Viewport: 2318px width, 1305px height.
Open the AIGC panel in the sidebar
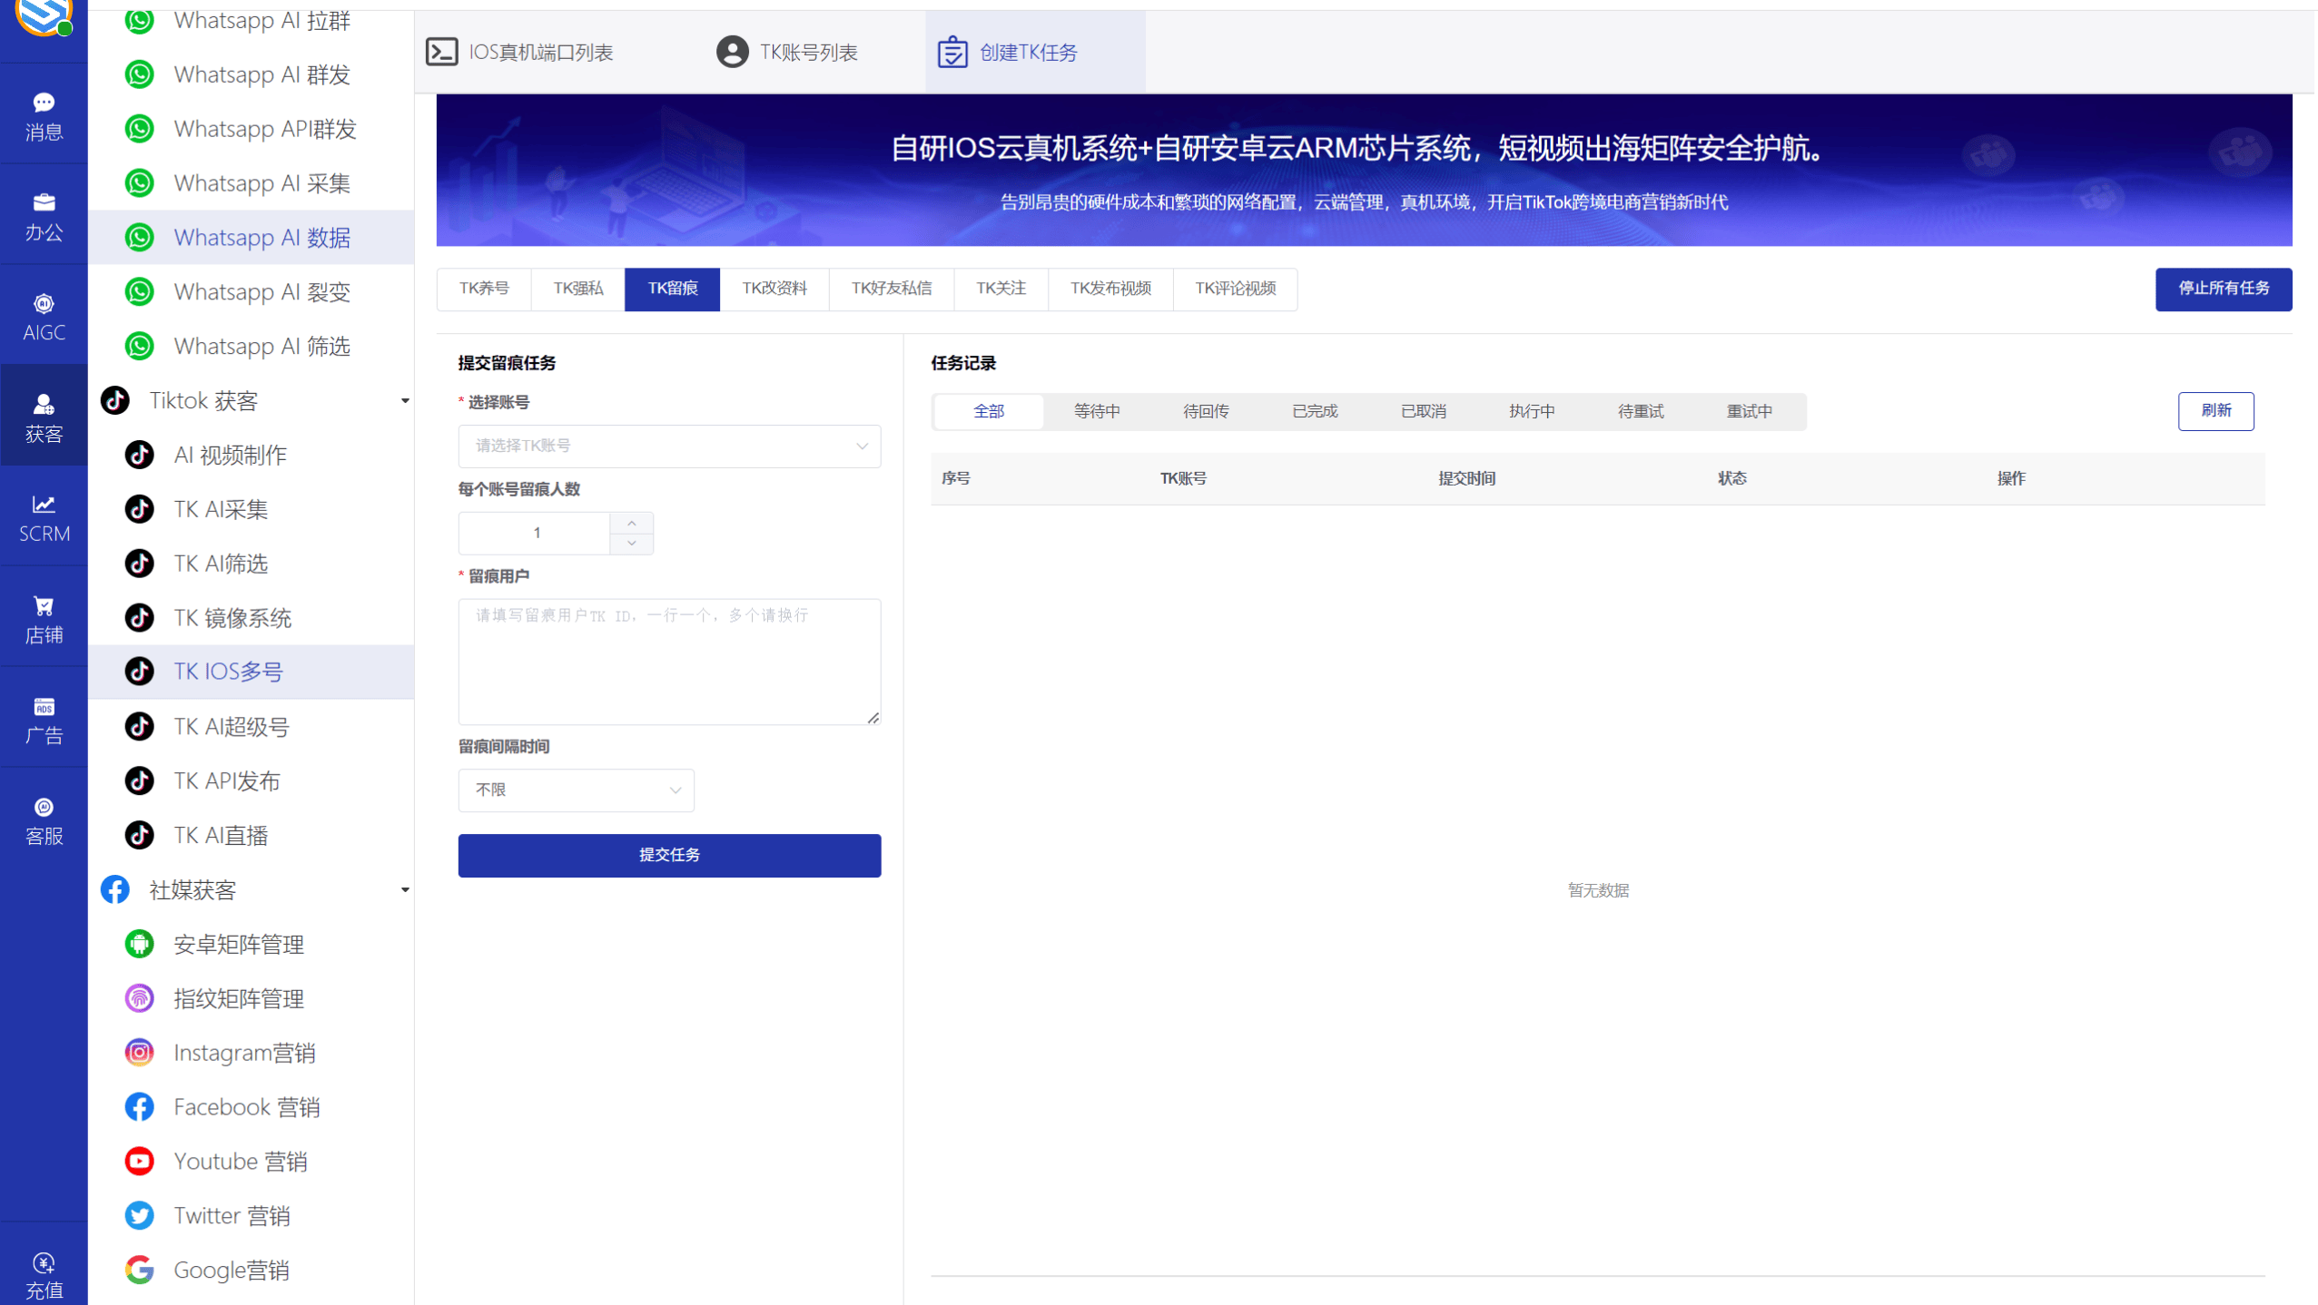tap(43, 313)
